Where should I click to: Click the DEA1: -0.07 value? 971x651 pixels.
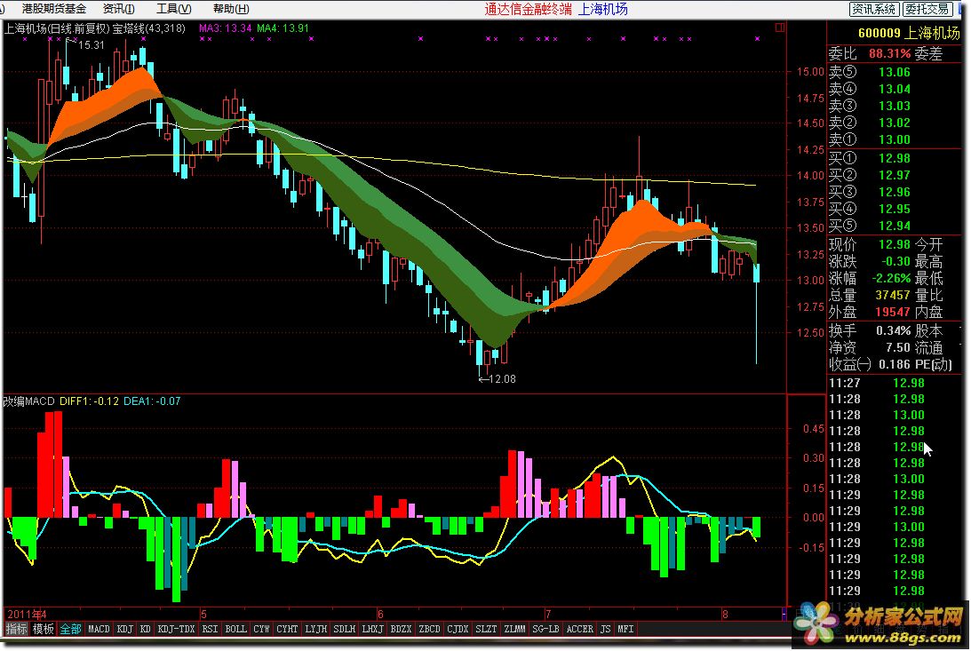click(x=152, y=401)
